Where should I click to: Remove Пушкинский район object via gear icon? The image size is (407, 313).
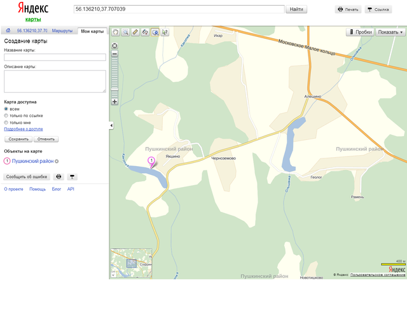(57, 162)
